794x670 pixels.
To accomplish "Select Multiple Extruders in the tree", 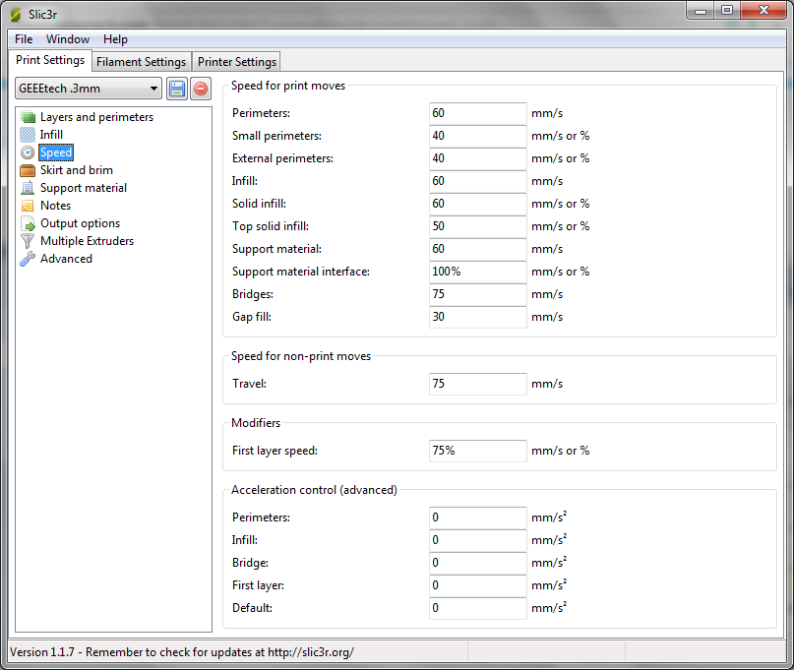I will (x=88, y=241).
